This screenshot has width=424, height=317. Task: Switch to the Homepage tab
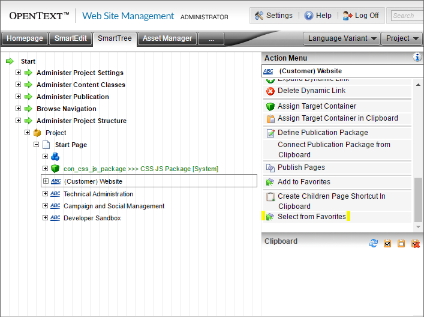(x=25, y=38)
